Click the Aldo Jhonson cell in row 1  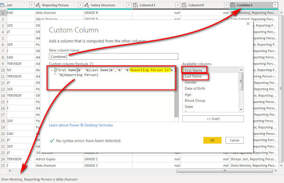[x=59, y=13]
